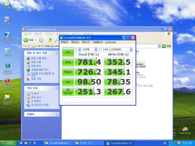The height and width of the screenshot is (146, 195).
Task: Open Internet Explorer desktop icon
Action: [x=7, y=69]
